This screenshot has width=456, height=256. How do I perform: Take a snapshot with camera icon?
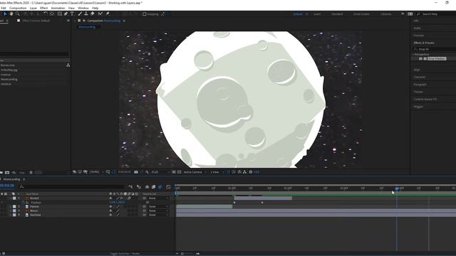point(136,172)
